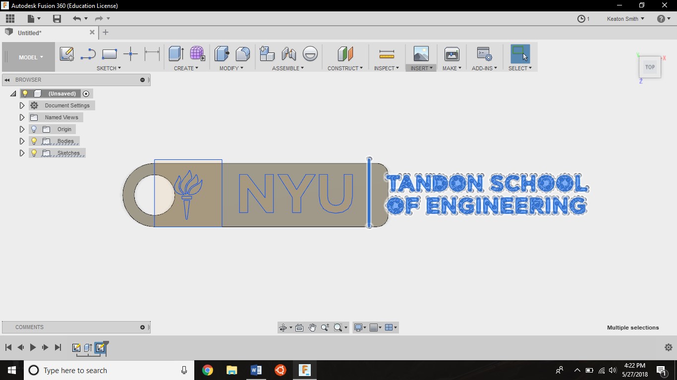Toggle visibility bulb of Origin folder

[34, 129]
